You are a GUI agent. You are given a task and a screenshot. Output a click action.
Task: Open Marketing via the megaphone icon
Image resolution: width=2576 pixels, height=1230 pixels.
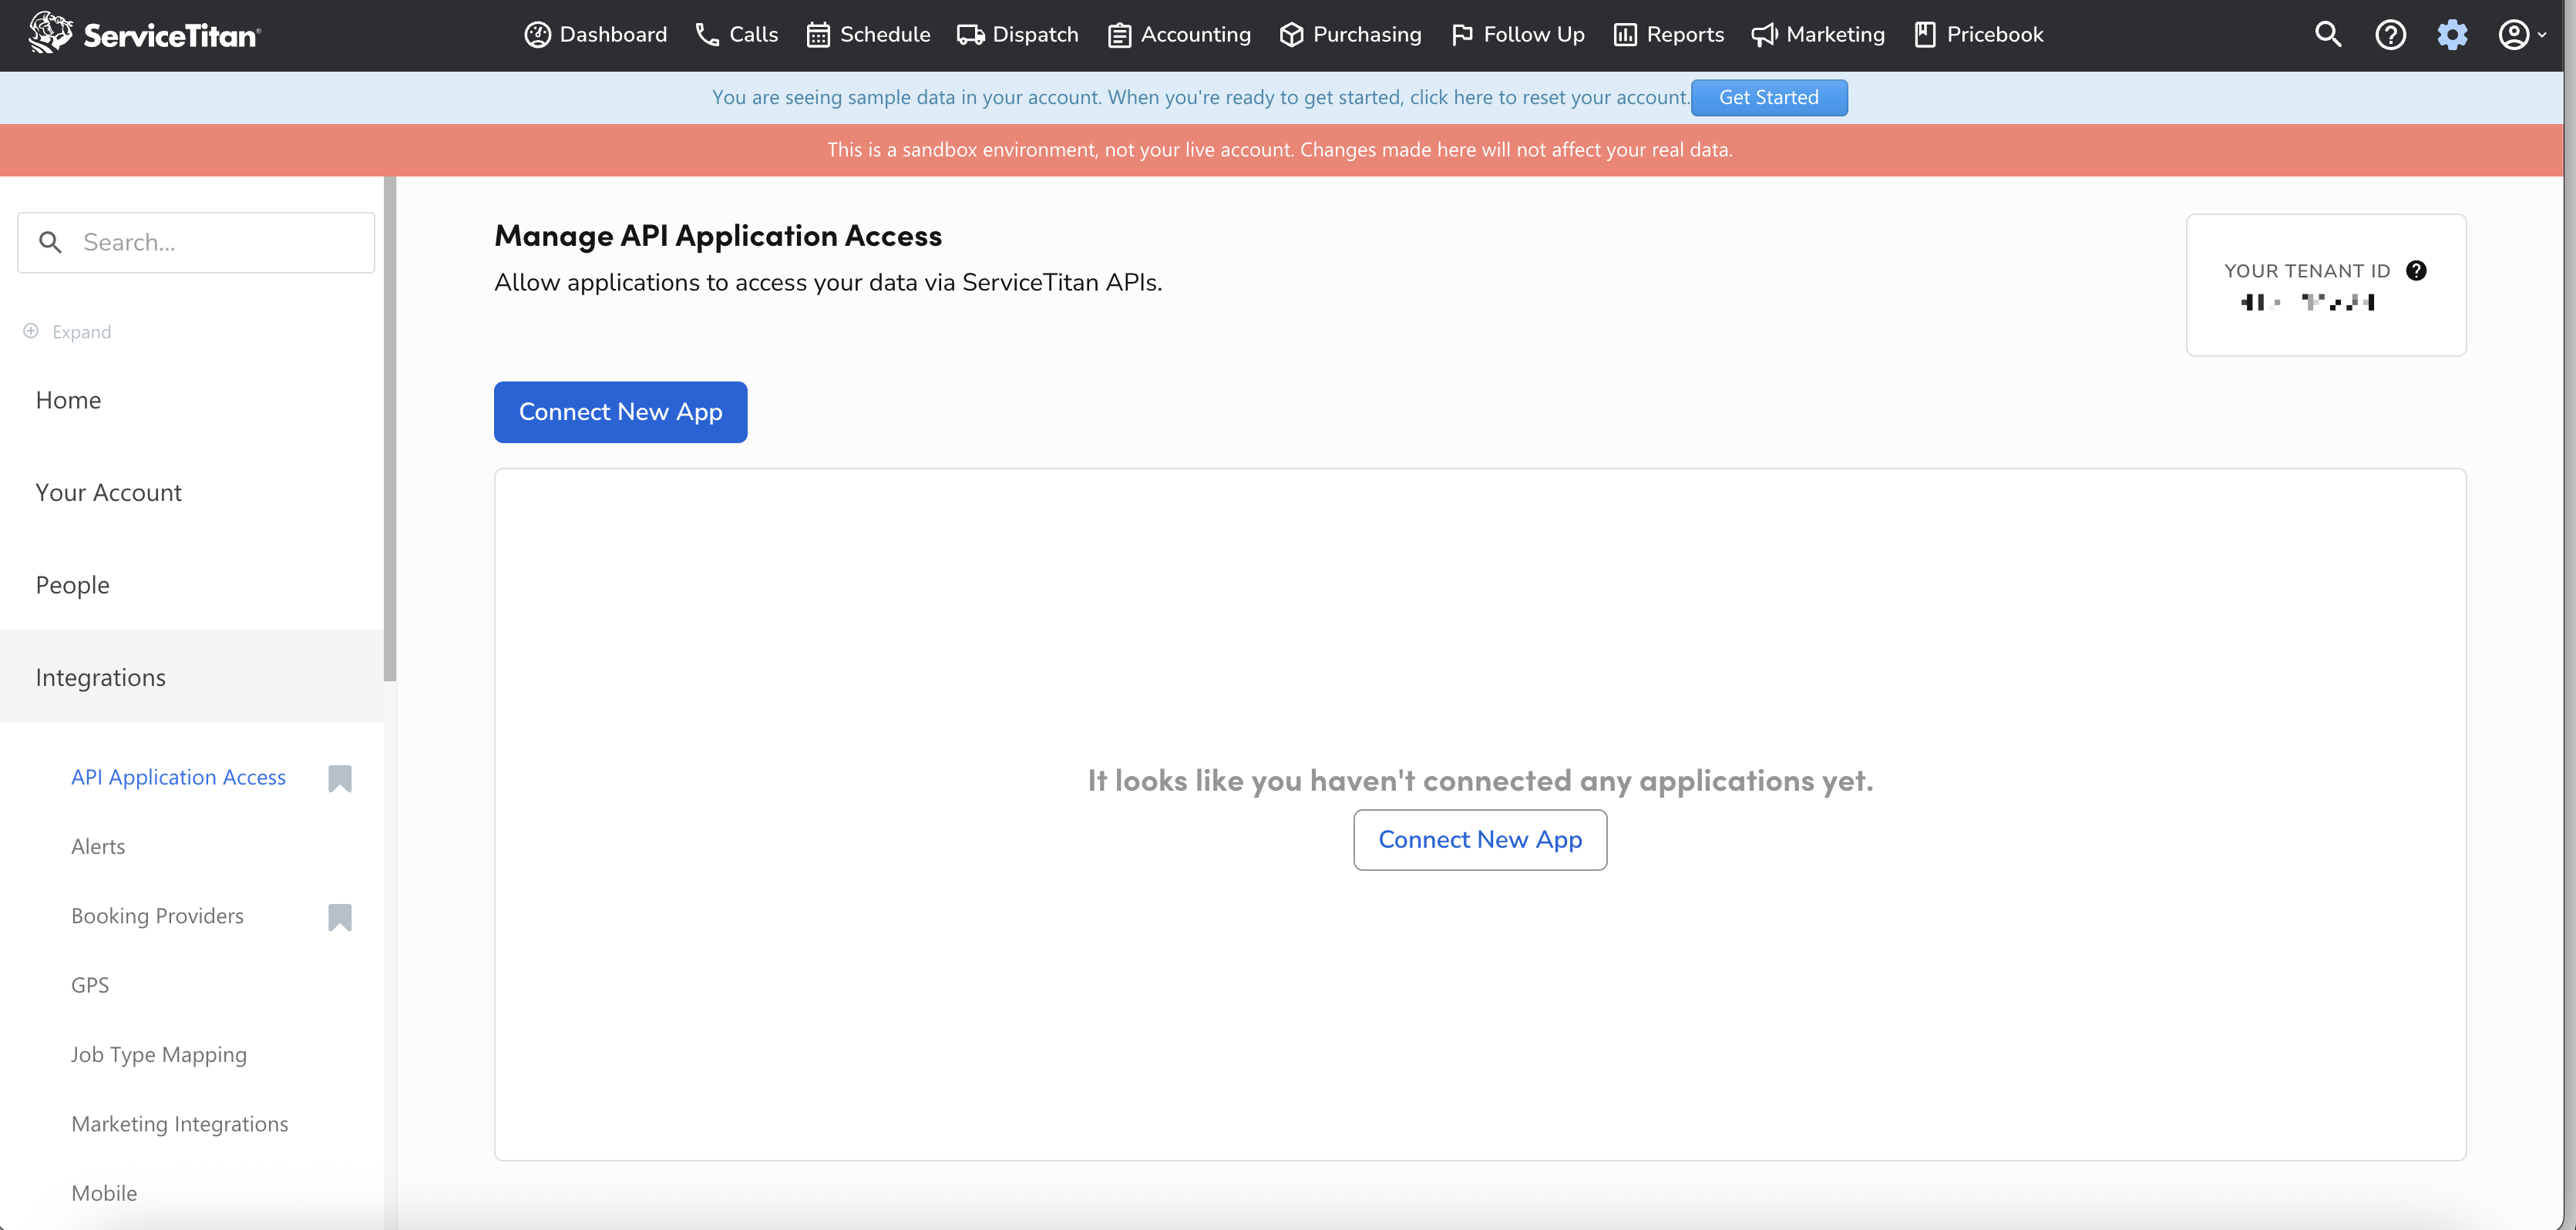point(1763,34)
